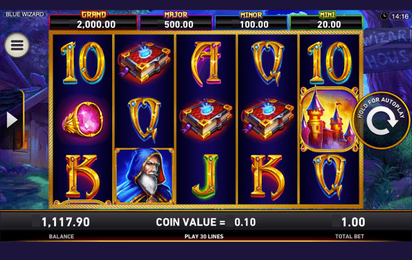Click the coin value setting

click(206, 222)
